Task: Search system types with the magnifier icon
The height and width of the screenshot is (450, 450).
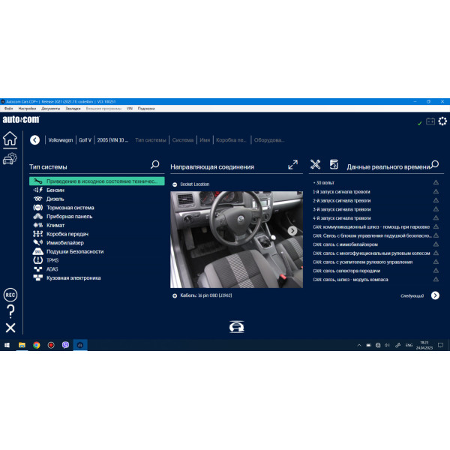Action: [155, 164]
